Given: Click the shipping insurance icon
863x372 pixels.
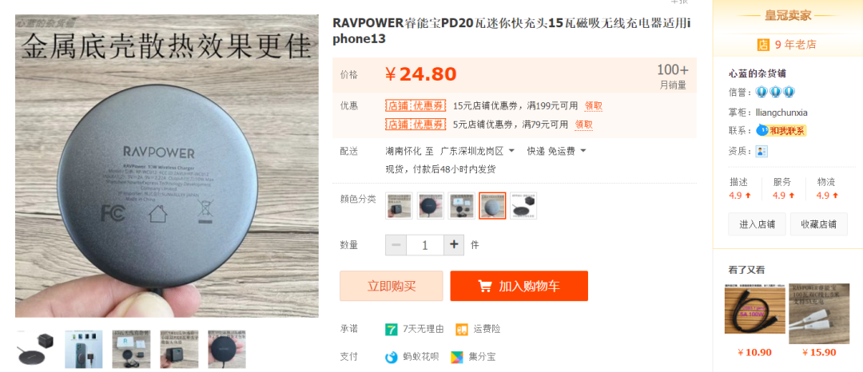Looking at the screenshot, I should [463, 329].
